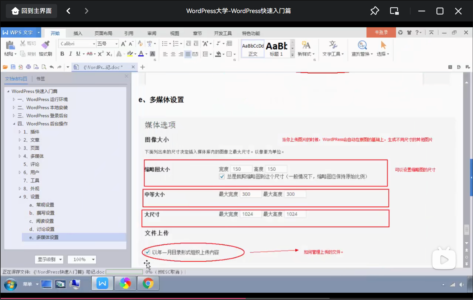Screen dimensions: 473x300
Task: Click the paste clipboard icon
Action: (10, 45)
